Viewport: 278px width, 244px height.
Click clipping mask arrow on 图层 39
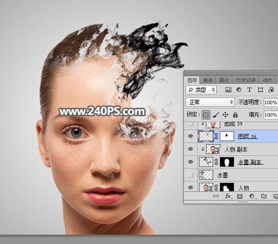(203, 124)
